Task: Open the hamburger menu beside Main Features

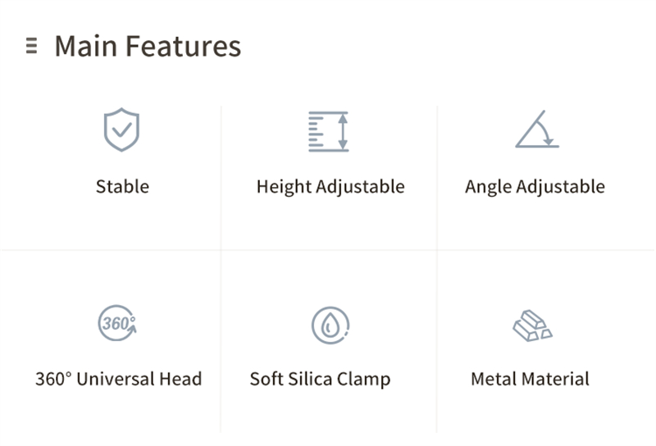Action: pos(31,46)
